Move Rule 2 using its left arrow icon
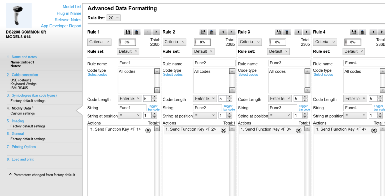The image size is (385, 196). [223, 32]
